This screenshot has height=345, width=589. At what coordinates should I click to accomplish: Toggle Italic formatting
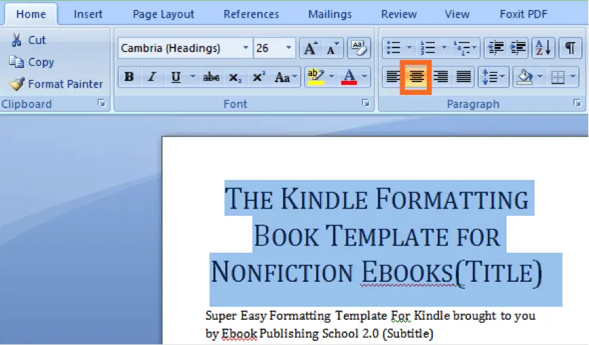(152, 77)
